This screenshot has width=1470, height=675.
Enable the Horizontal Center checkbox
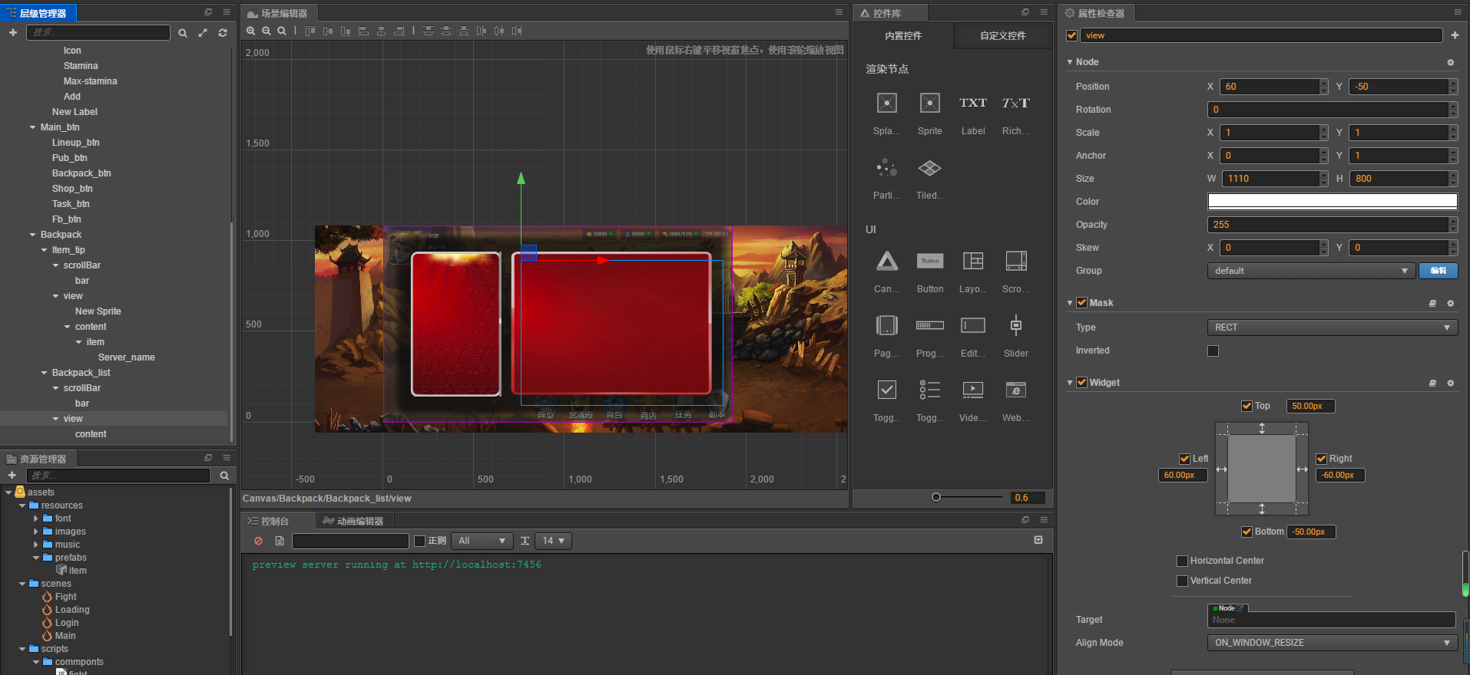click(x=1183, y=561)
